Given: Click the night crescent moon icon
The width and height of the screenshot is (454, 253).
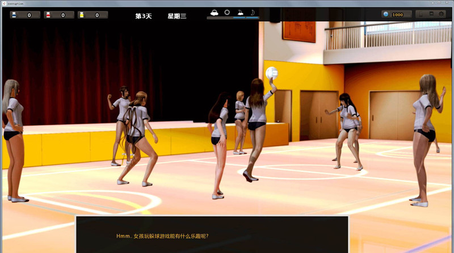Looking at the screenshot, I should pos(253,12).
